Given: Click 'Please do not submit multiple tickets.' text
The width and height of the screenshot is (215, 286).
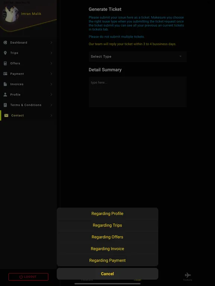Looking at the screenshot, I should [x=116, y=36].
